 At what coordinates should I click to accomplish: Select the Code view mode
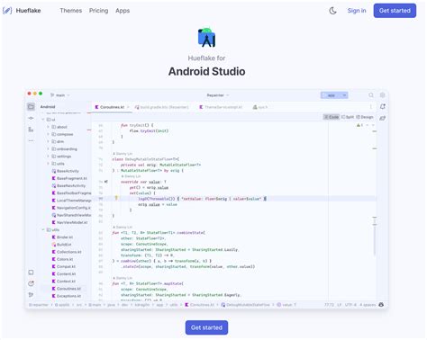click(332, 117)
